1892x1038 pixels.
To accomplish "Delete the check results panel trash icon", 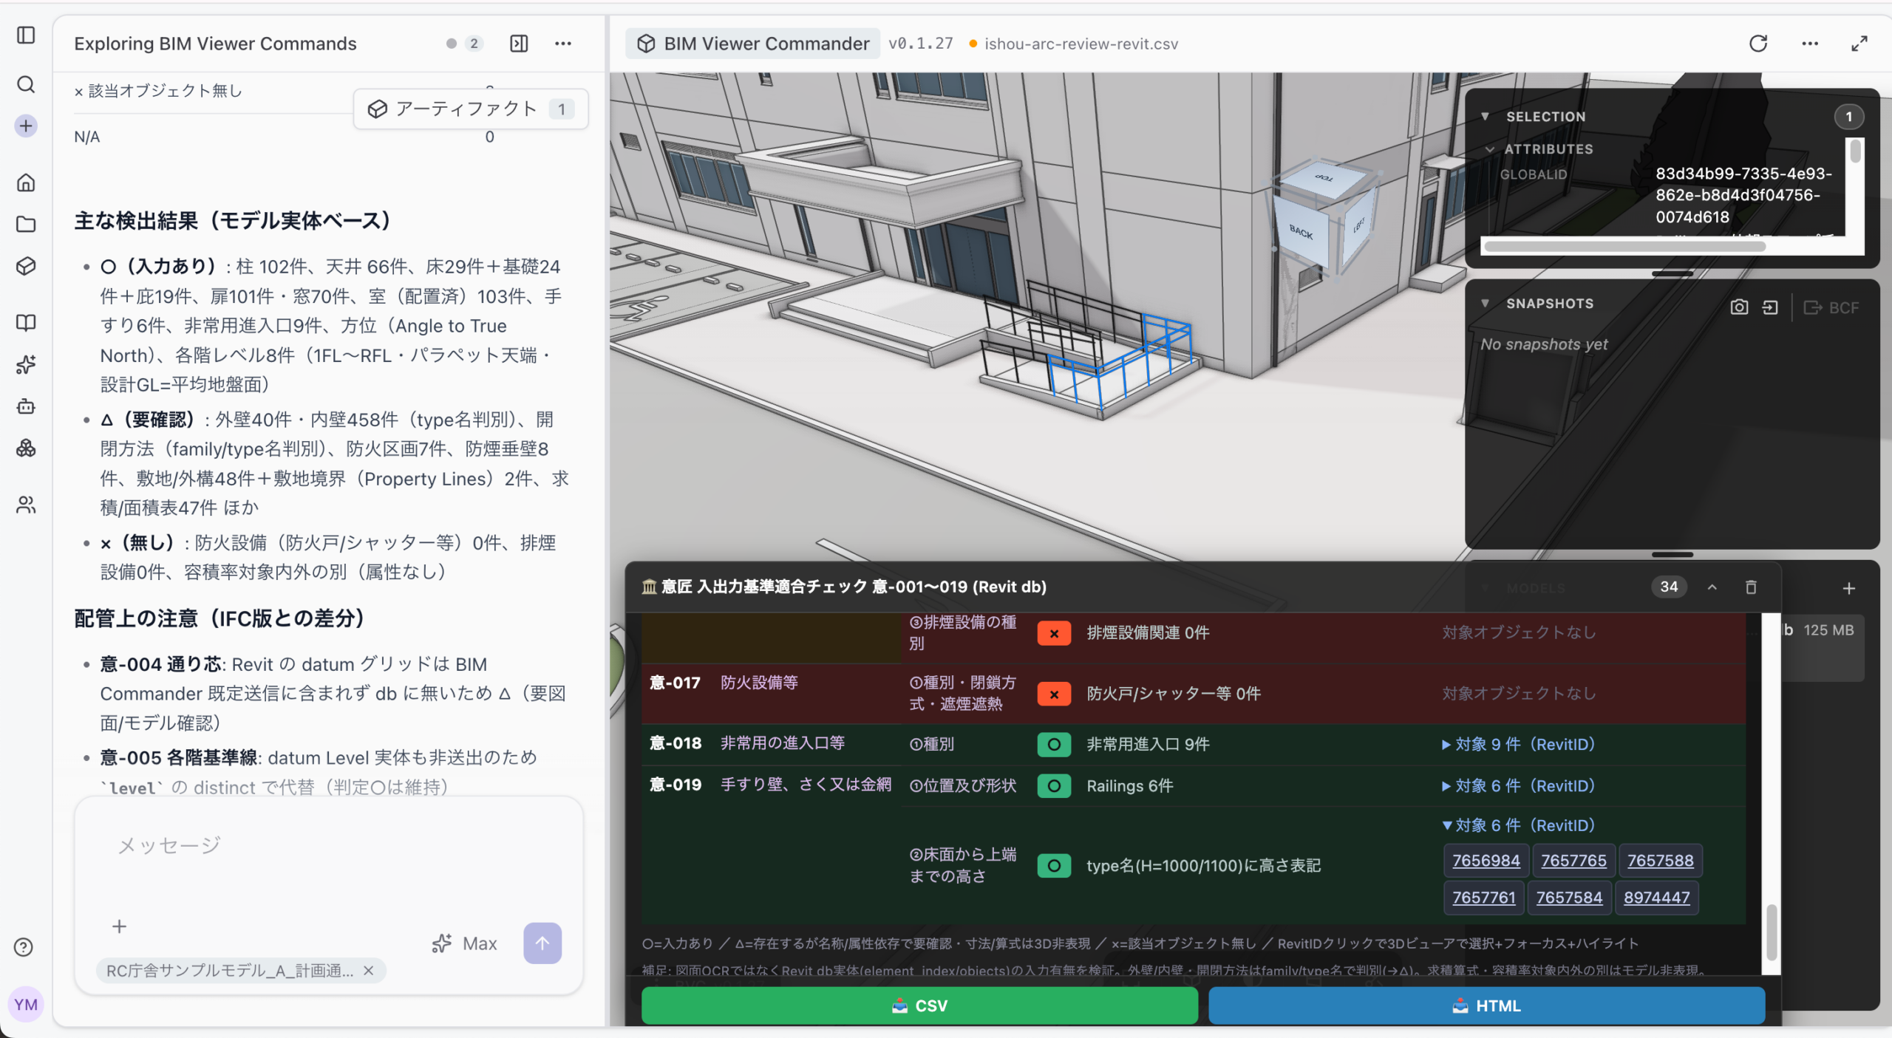I will click(x=1751, y=587).
